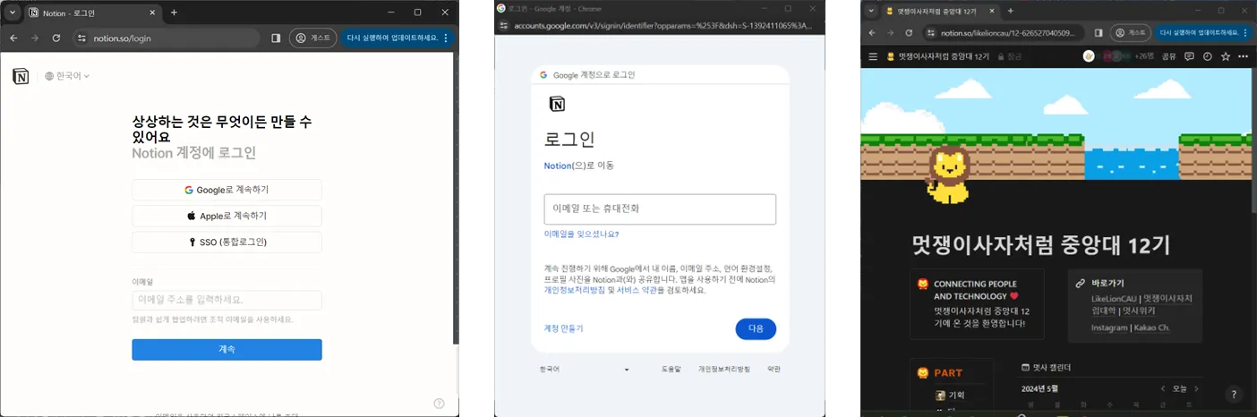The width and height of the screenshot is (1257, 417).
Task: Click the 계정 만들기 link
Action: (x=563, y=328)
